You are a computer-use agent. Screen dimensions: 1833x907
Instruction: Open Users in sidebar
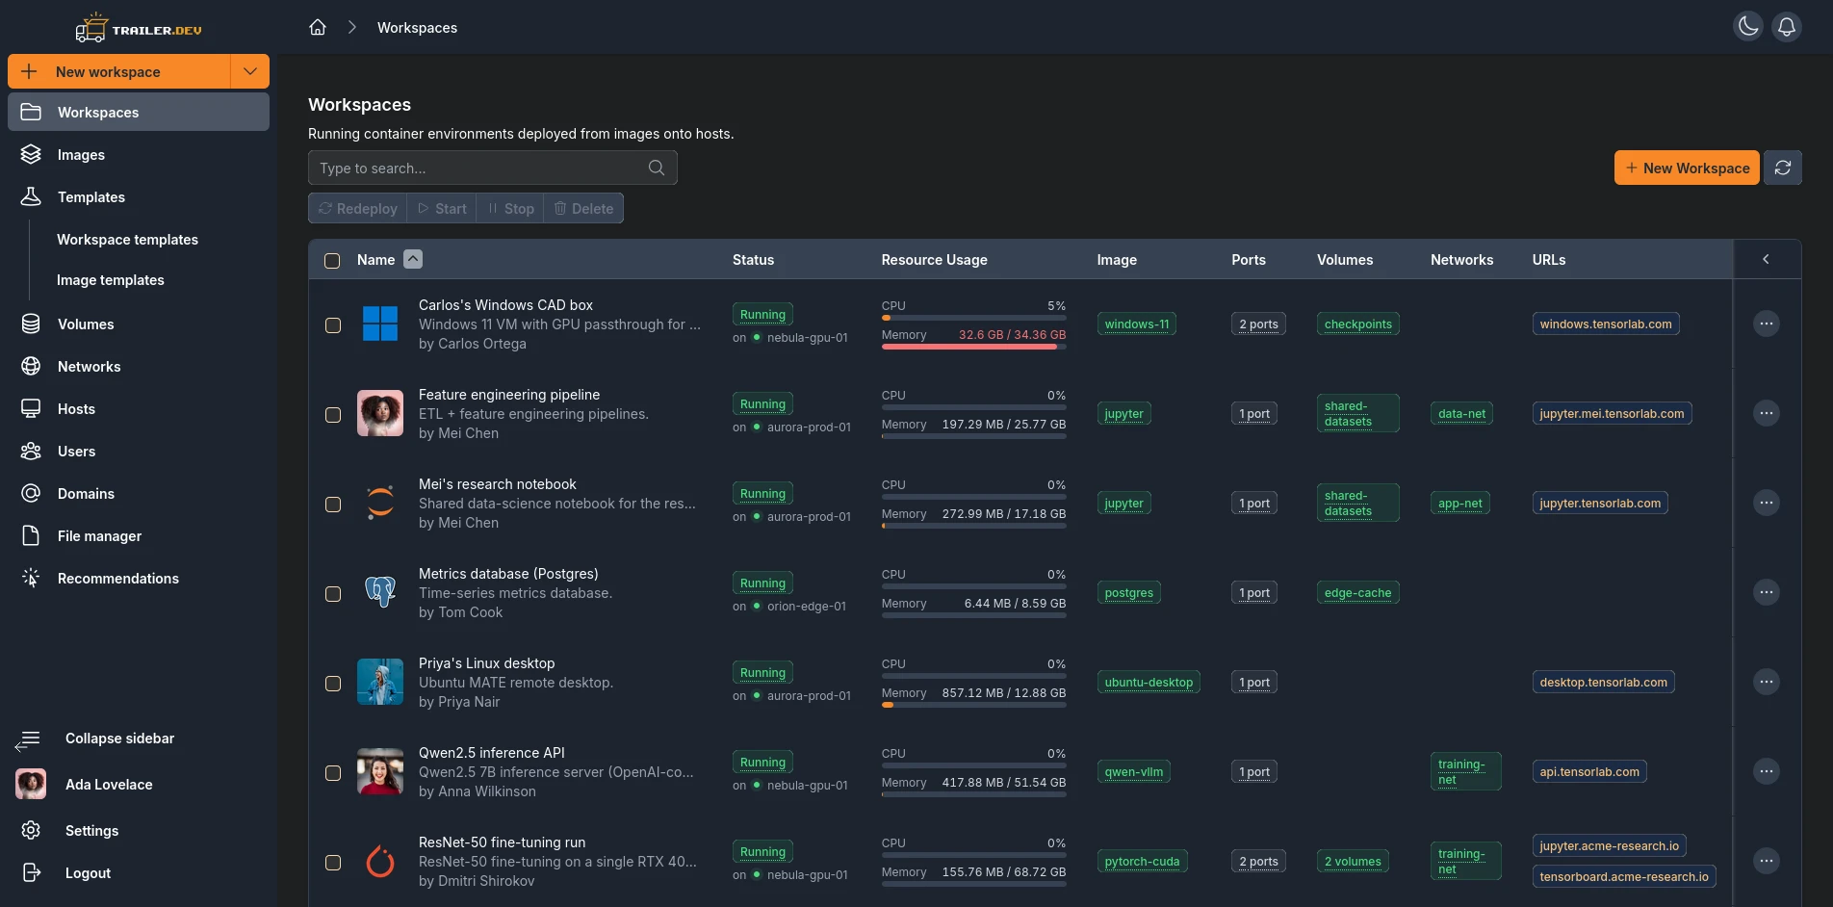pos(139,451)
